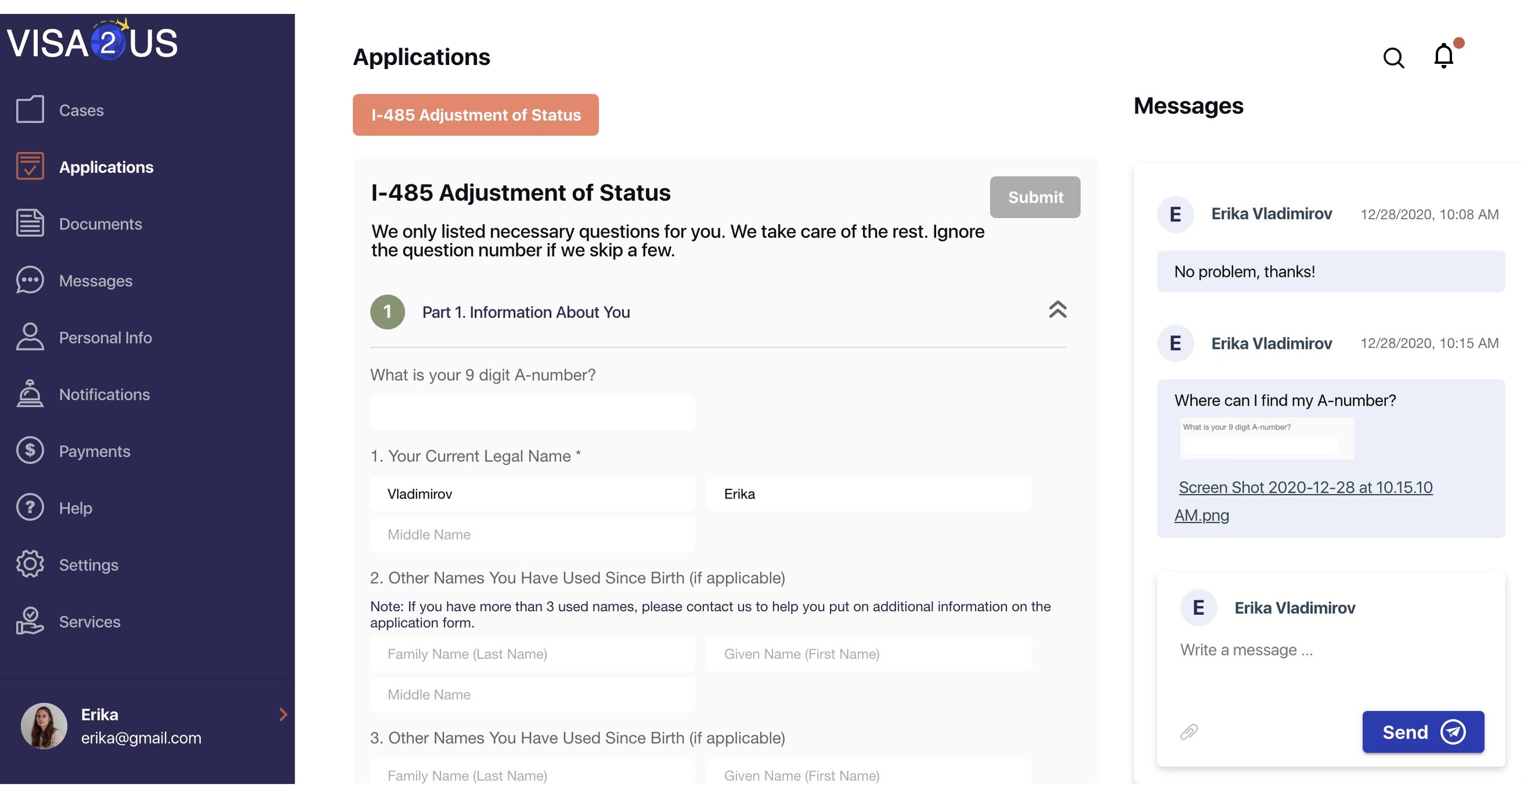Screen dimensions: 1524x798
Task: Click the Personal Info person icon
Action: [x=30, y=337]
